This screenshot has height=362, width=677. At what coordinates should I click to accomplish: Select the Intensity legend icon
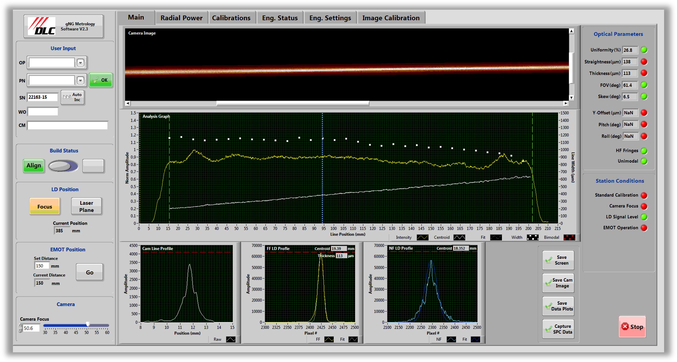pyautogui.click(x=423, y=237)
